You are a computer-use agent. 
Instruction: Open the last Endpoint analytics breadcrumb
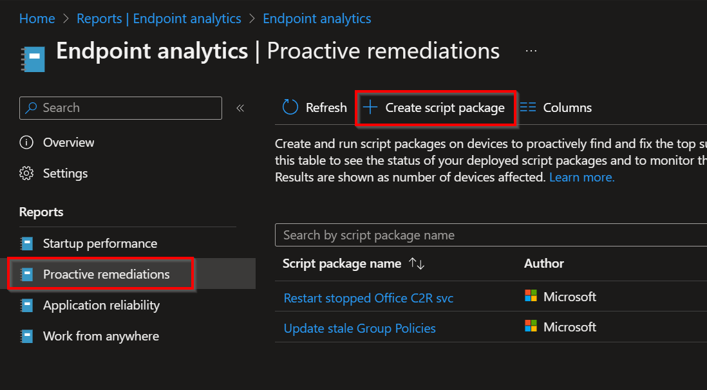tap(317, 19)
